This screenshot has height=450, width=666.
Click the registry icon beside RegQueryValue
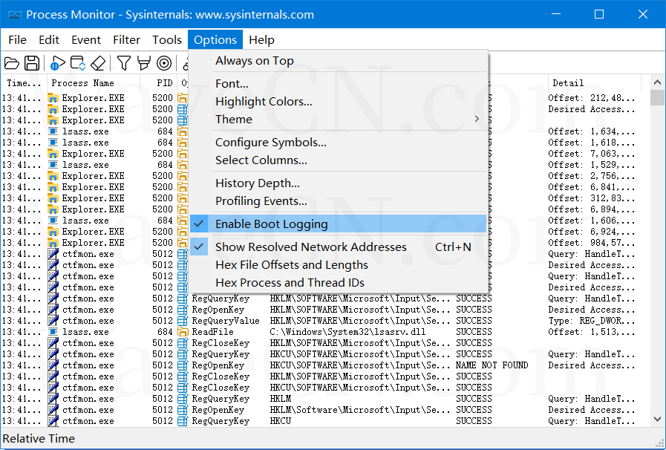[x=183, y=321]
